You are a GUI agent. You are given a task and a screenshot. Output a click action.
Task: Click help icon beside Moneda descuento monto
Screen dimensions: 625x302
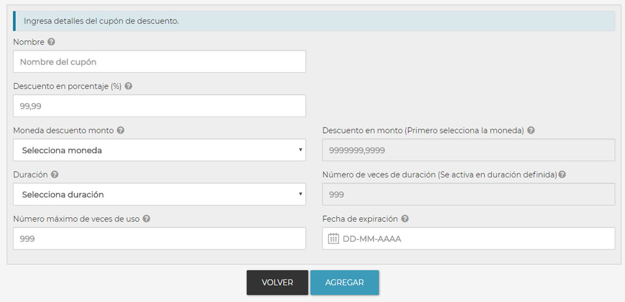point(120,131)
